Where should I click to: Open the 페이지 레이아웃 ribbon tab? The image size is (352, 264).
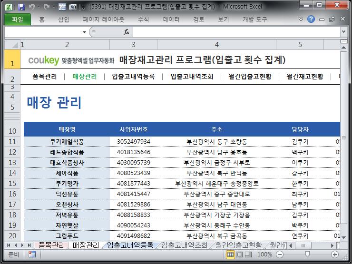click(104, 20)
